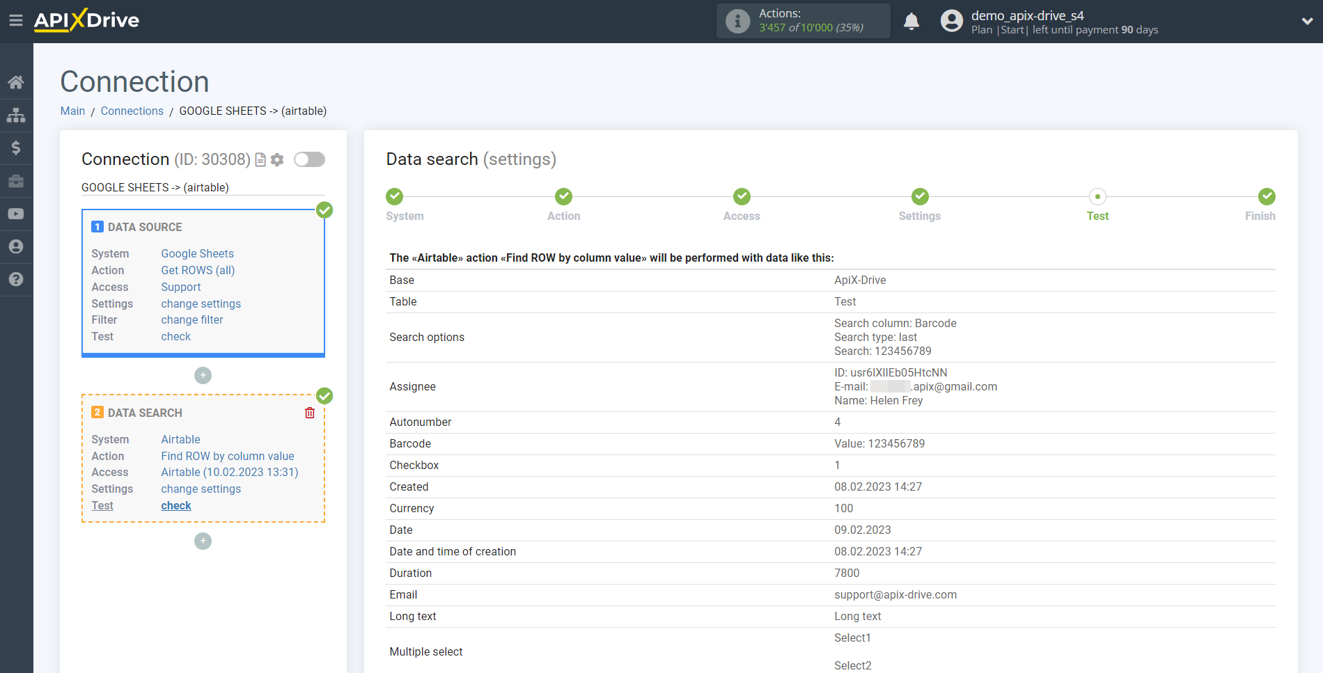The height and width of the screenshot is (673, 1323).
Task: Click the Multiple select Select1 value
Action: (x=852, y=638)
